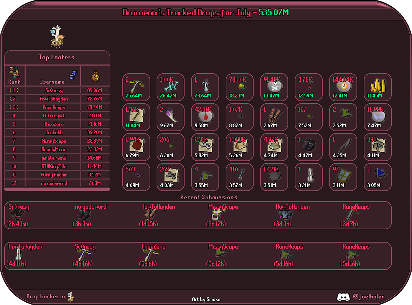412x305 pixels.
Task: Click the noted item icon worth 5.82M
Action: coord(206,145)
